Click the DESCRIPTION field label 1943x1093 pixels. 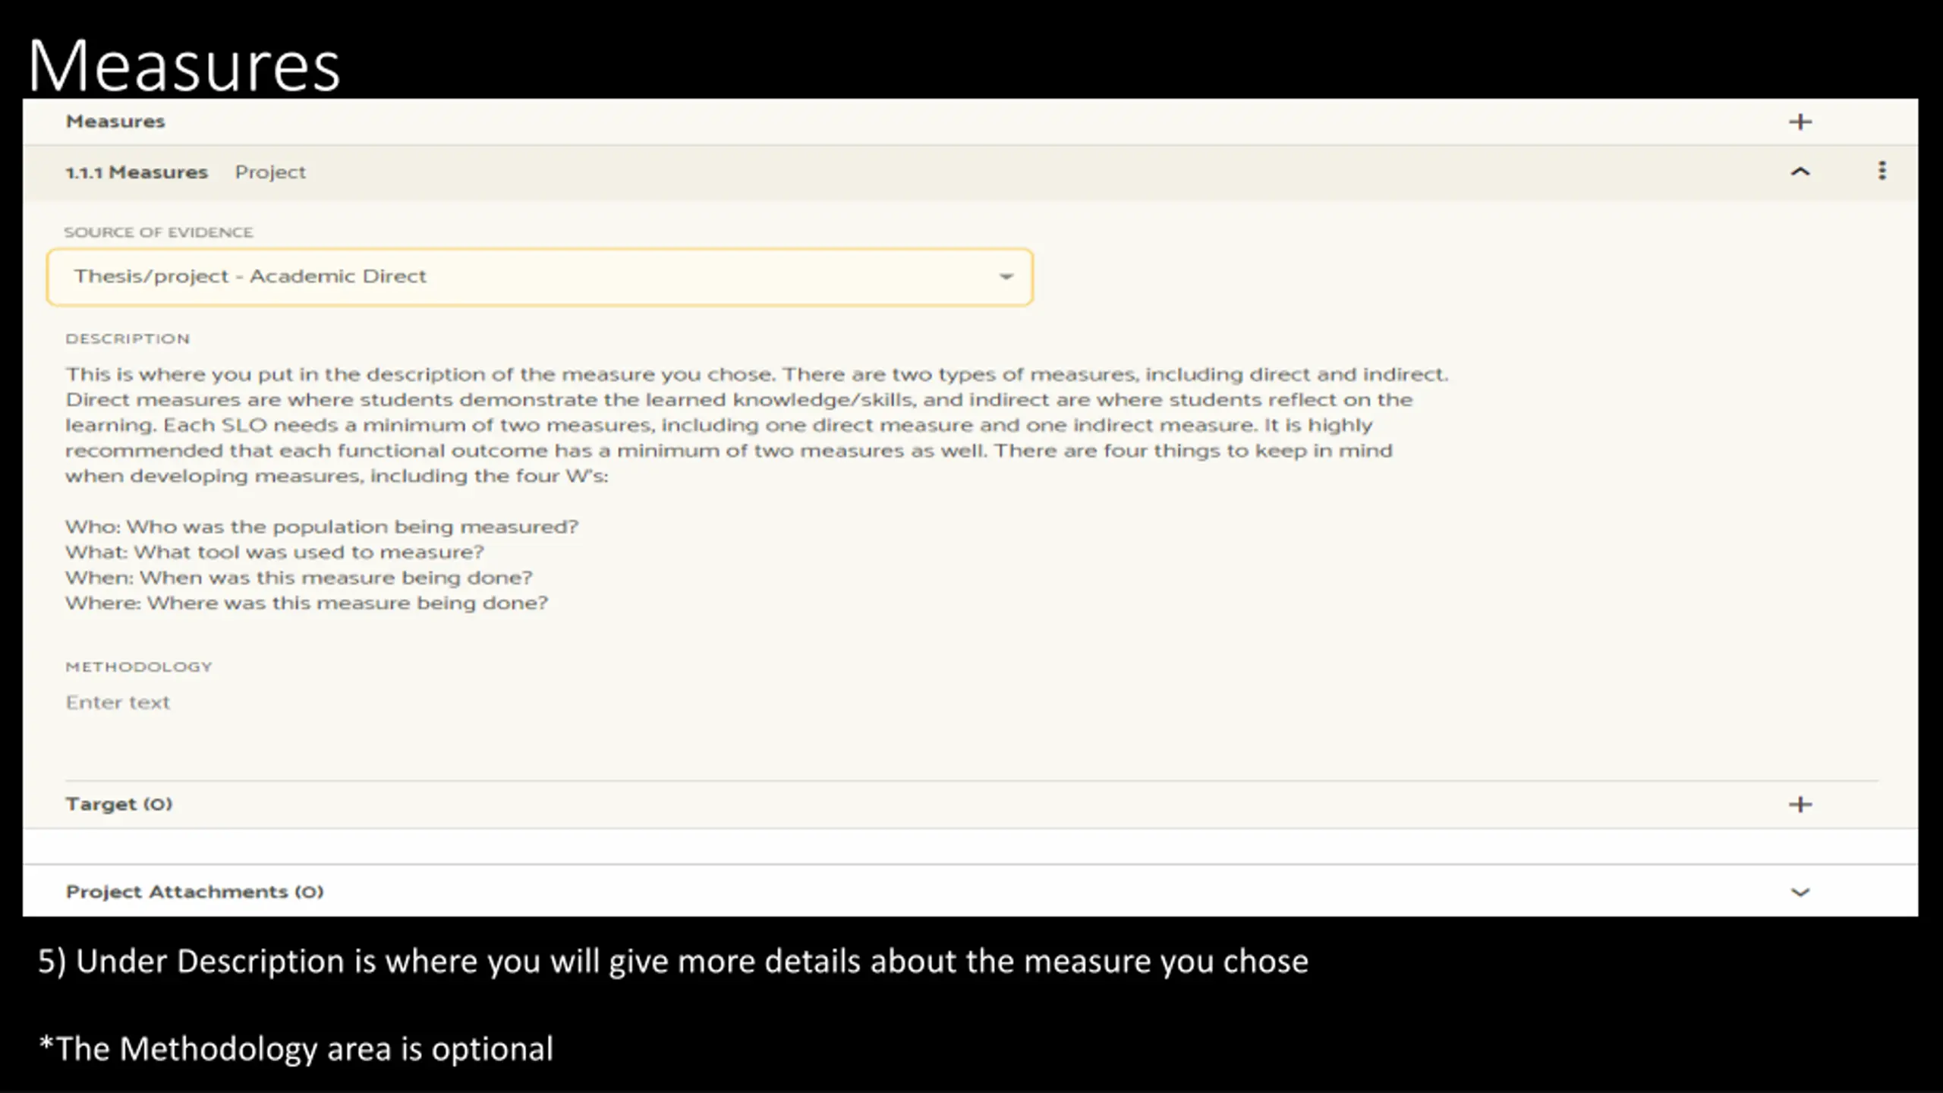click(128, 339)
